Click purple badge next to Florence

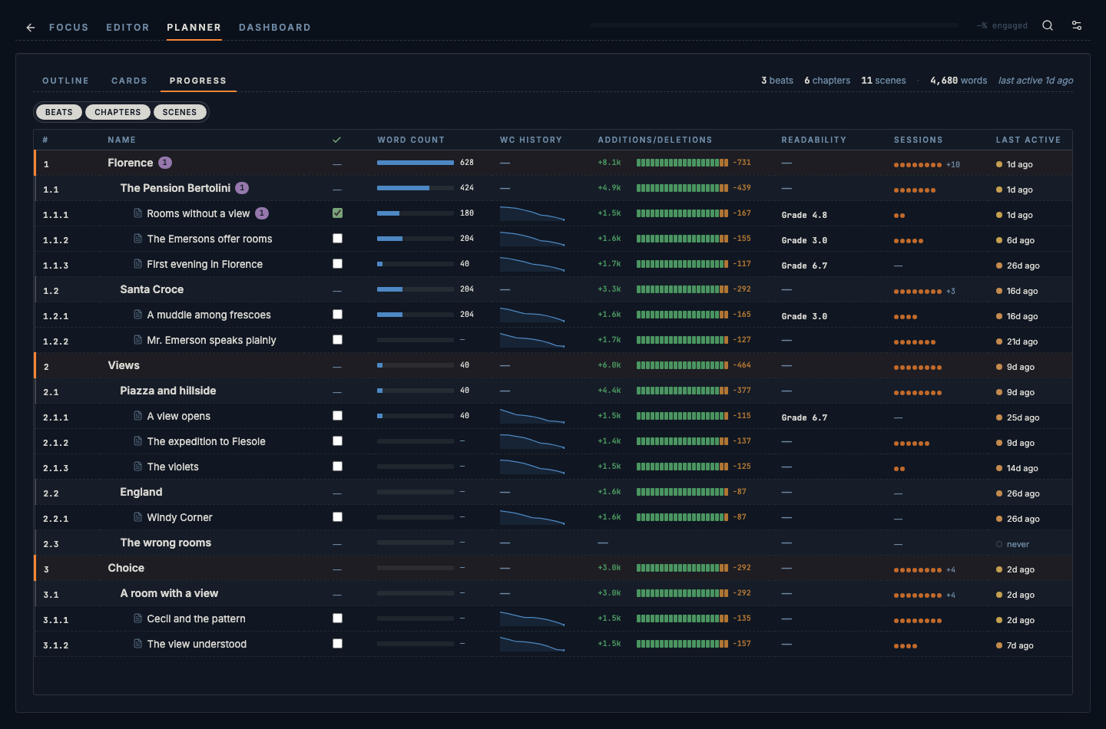165,163
